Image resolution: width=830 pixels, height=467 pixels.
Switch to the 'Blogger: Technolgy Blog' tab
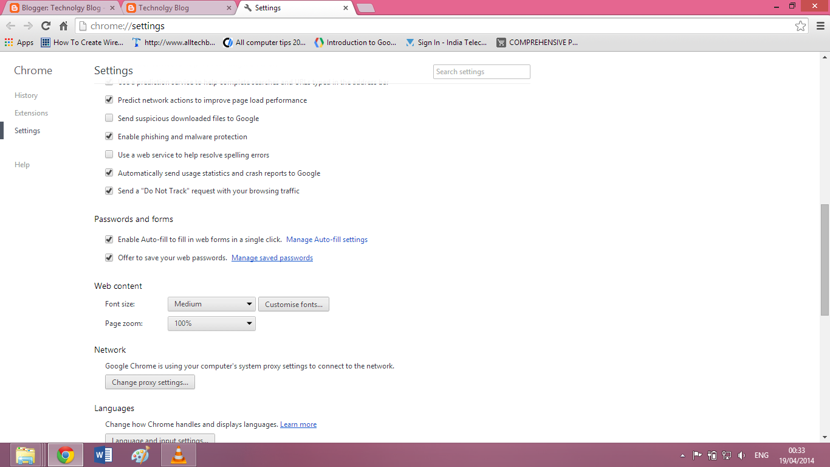63,8
